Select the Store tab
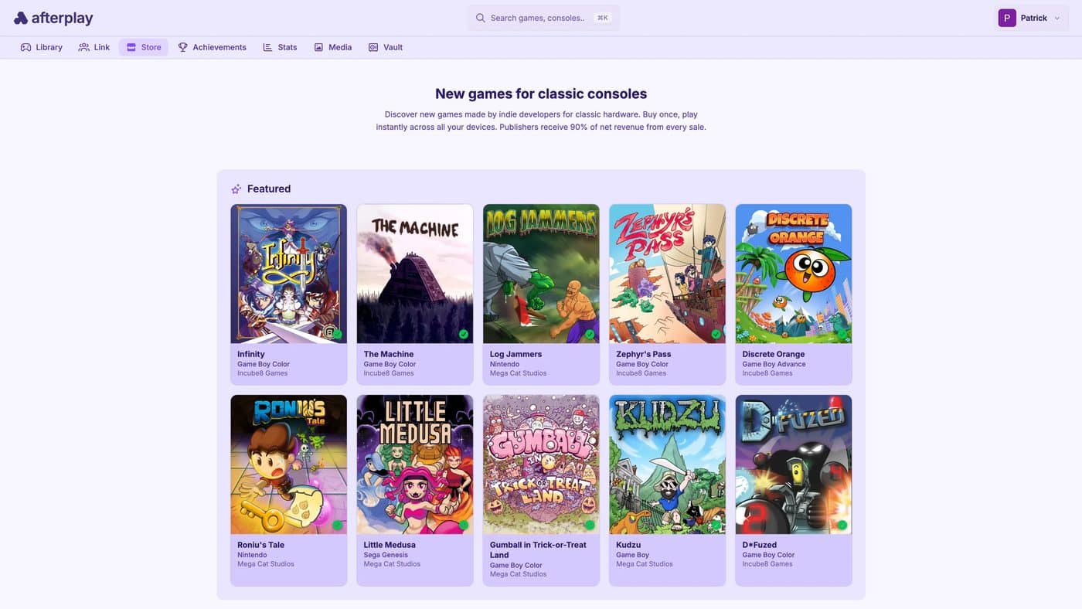Image resolution: width=1082 pixels, height=609 pixels. (x=144, y=47)
